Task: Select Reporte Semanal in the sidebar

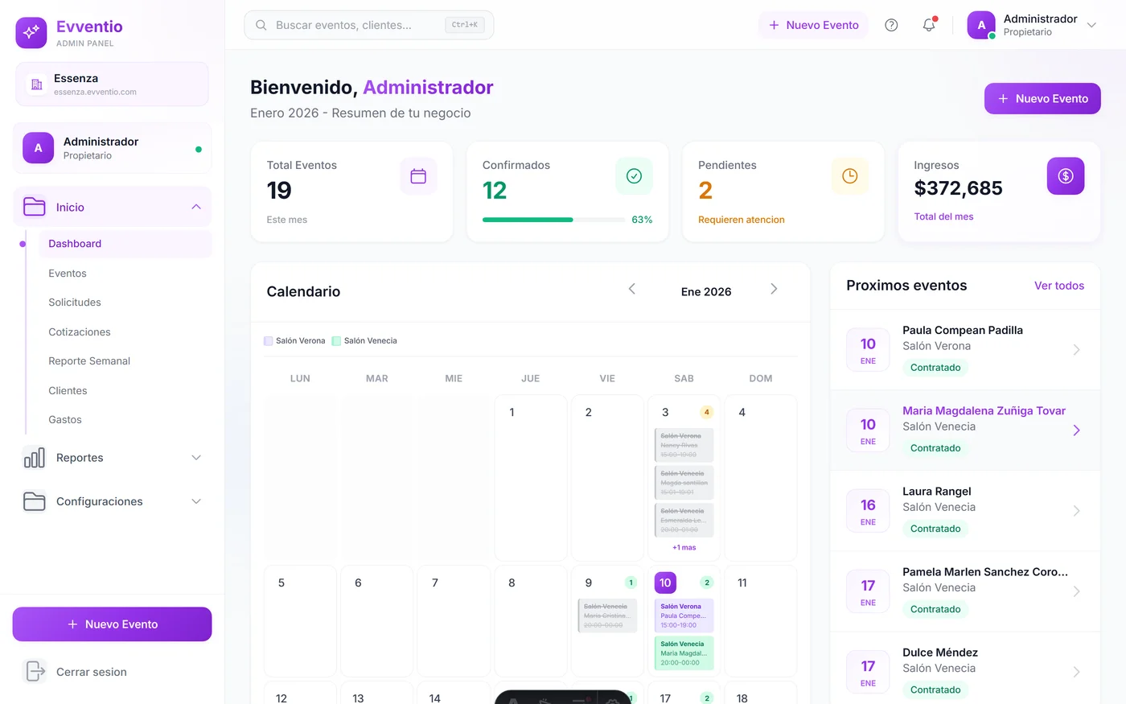Action: [89, 361]
